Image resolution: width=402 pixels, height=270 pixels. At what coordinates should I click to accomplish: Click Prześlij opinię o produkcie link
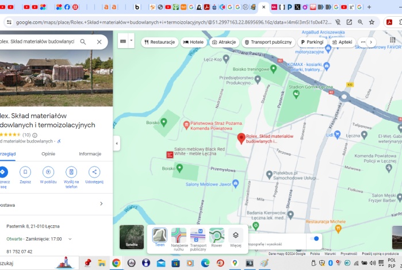(x=380, y=253)
